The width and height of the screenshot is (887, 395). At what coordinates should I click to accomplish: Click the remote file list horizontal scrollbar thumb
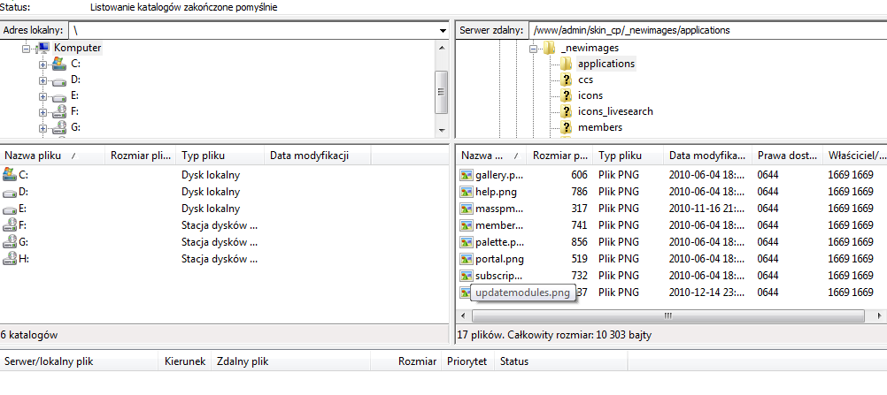tap(668, 315)
